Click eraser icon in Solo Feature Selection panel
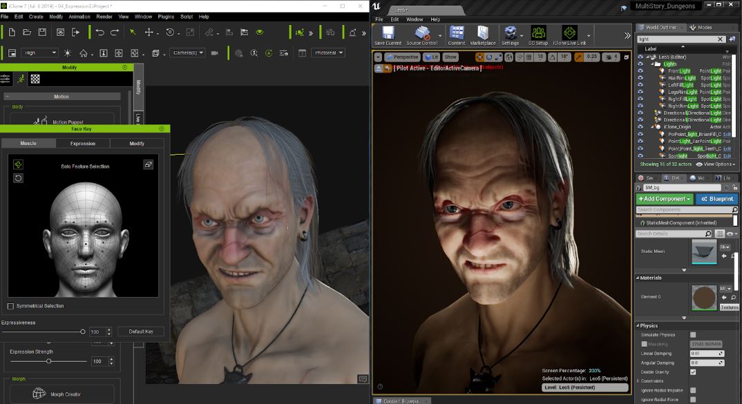 pyautogui.click(x=148, y=164)
